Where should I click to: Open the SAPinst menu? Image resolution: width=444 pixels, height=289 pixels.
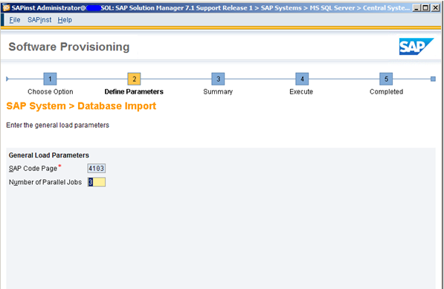(39, 20)
